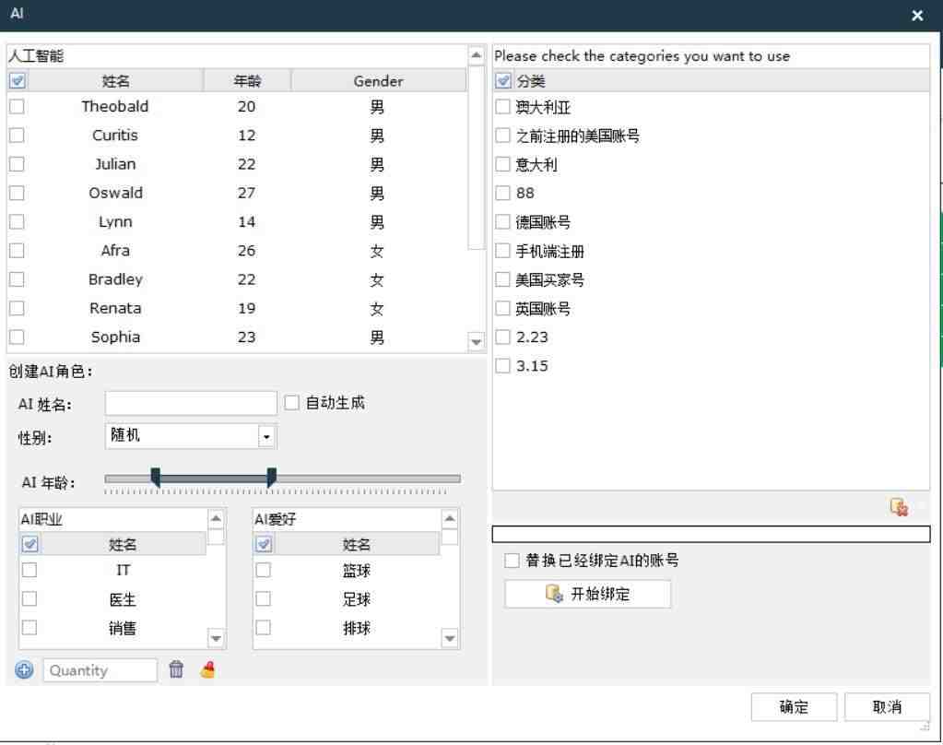
Task: Tick the Sophia row checkbox
Action: click(17, 337)
